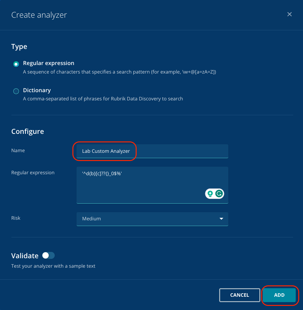Enable the Validate toggle switch
The width and height of the screenshot is (303, 310).
coord(49,255)
